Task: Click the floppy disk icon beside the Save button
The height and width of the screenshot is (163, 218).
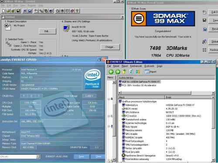Action: click(x=204, y=20)
